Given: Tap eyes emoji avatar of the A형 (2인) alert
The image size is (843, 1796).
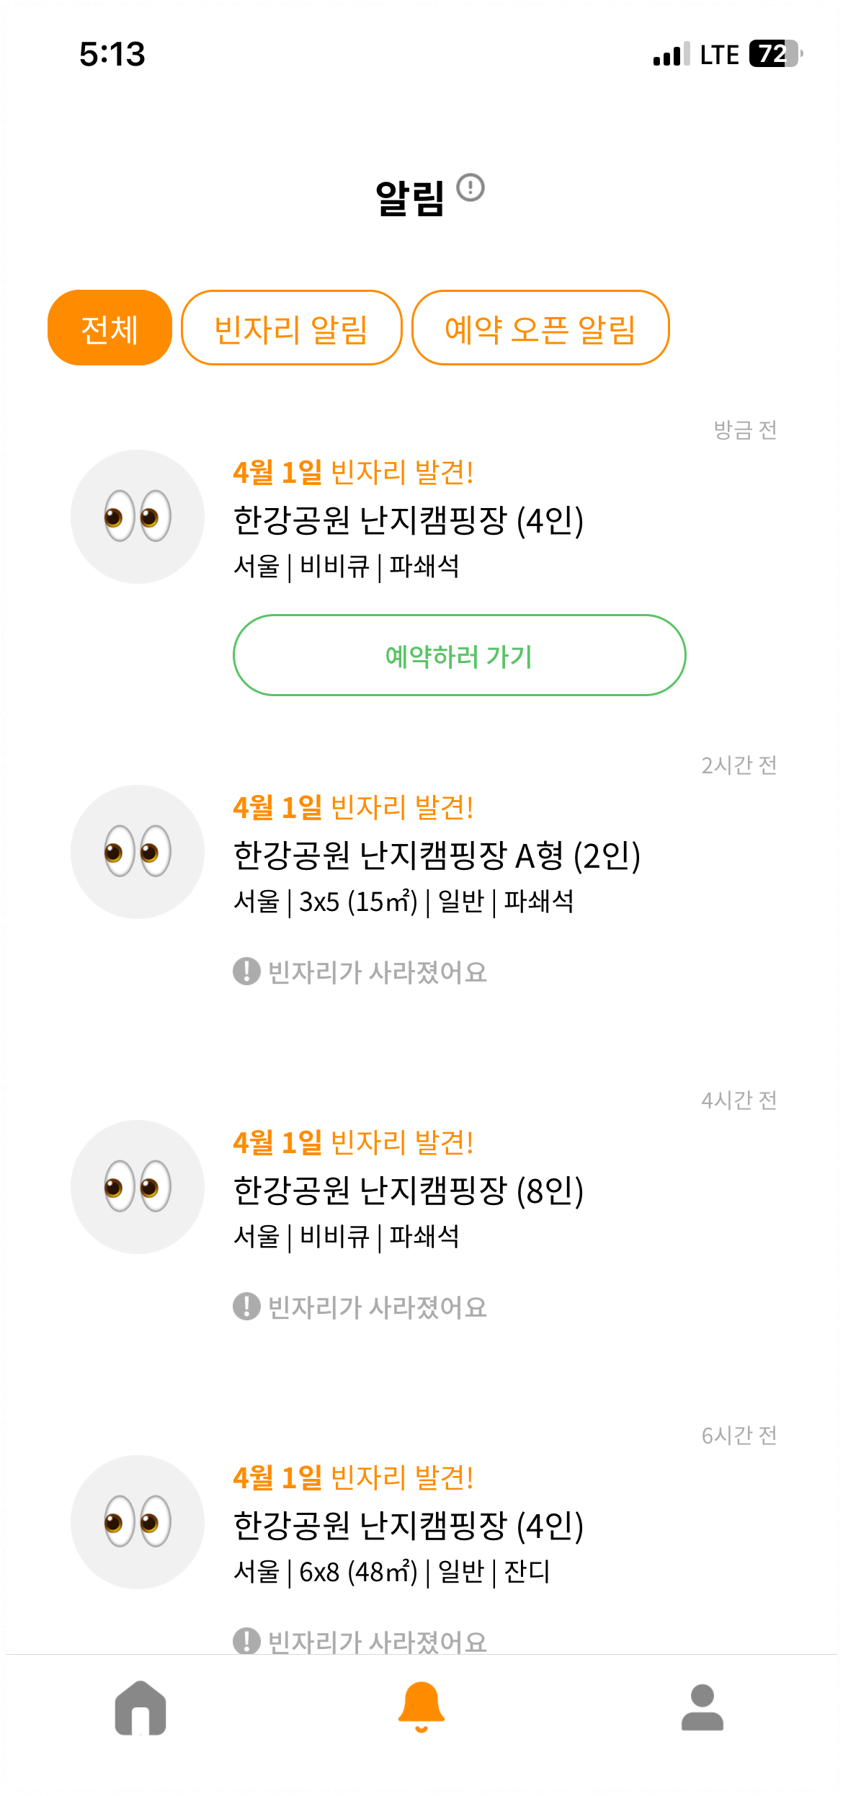Looking at the screenshot, I should (x=138, y=852).
